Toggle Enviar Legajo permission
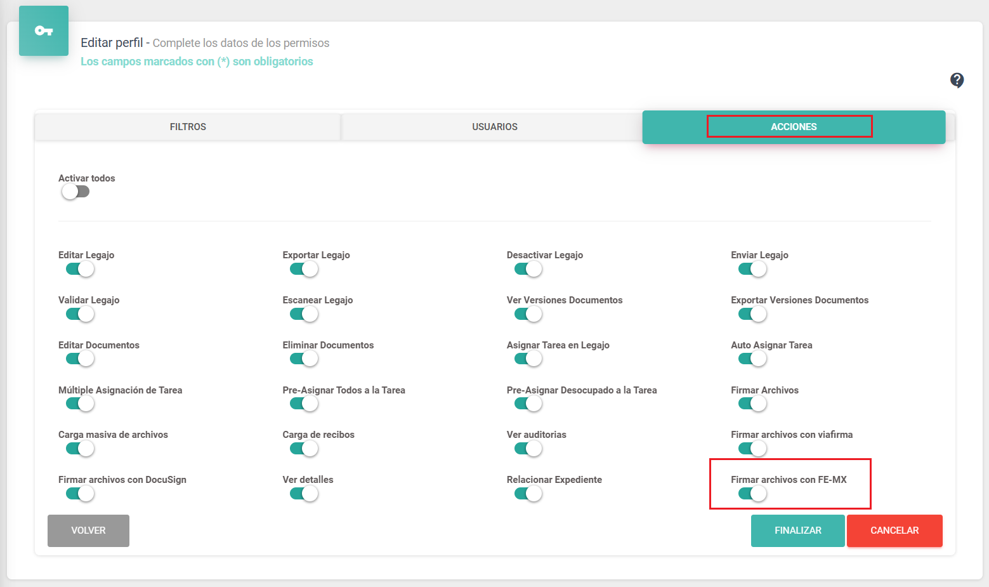Viewport: 989px width, 587px height. 752,269
